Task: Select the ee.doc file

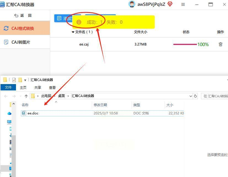Action: [102, 113]
